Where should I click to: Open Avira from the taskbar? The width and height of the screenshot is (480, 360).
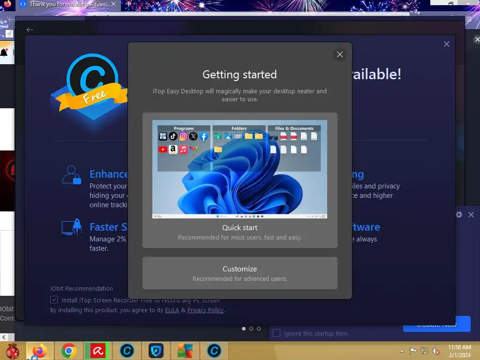(97, 351)
